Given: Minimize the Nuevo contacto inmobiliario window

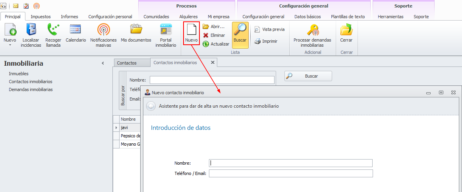Looking at the screenshot, I should click(428, 93).
